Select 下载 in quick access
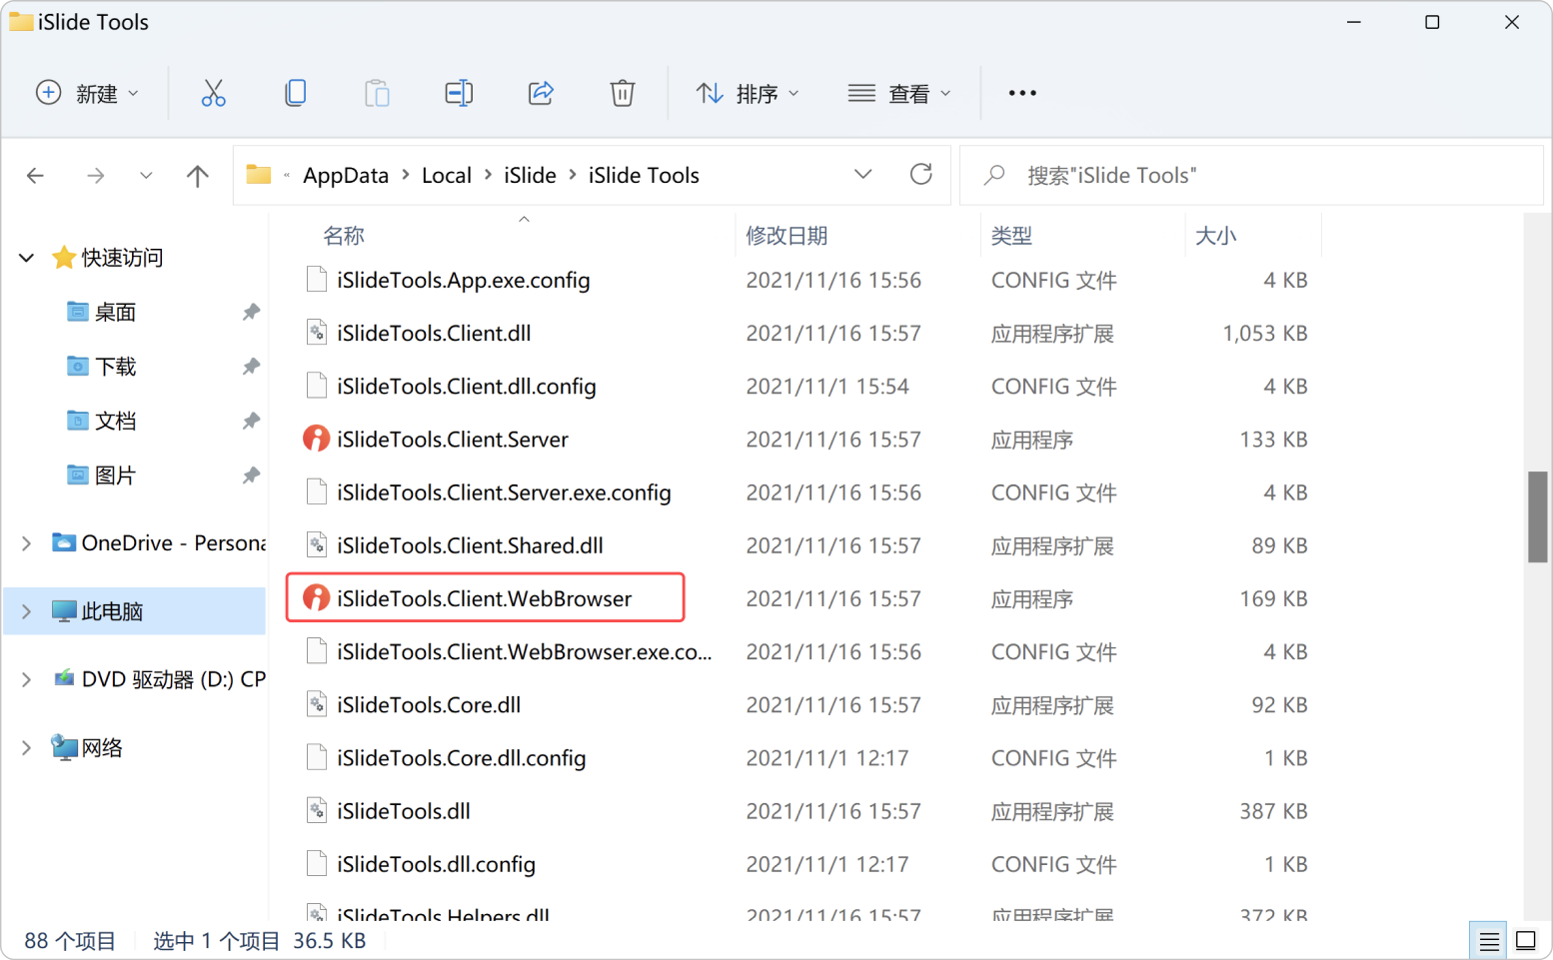The width and height of the screenshot is (1553, 960). tap(115, 367)
